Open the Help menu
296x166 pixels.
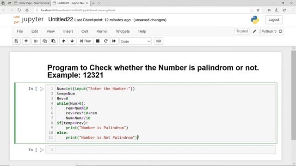tap(142, 31)
